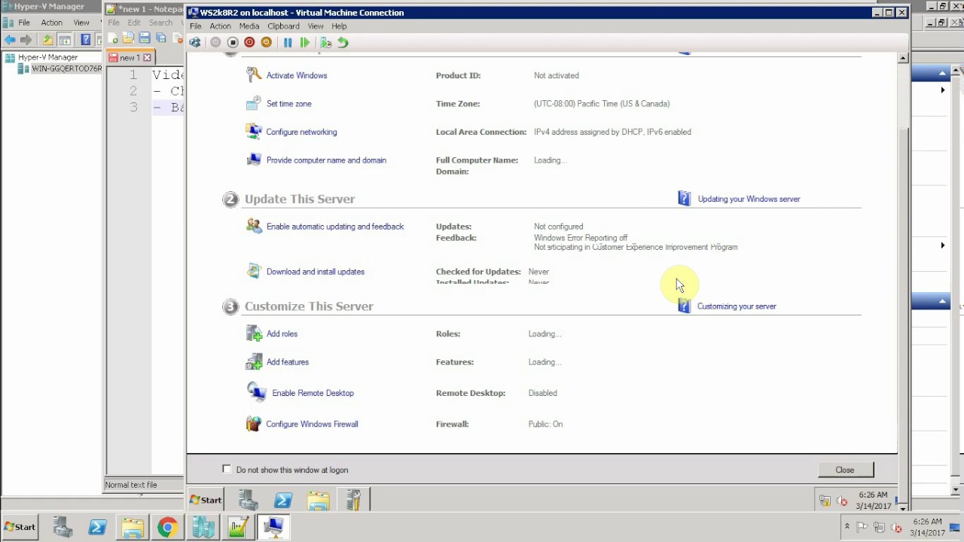This screenshot has height=542, width=964.
Task: Click the Notepad++ host taskbar icon
Action: tap(238, 528)
